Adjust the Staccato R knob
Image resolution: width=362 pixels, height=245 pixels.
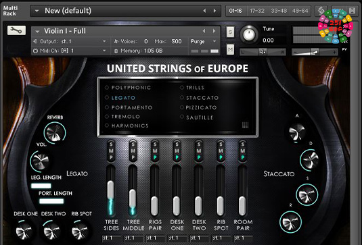[x=291, y=222]
